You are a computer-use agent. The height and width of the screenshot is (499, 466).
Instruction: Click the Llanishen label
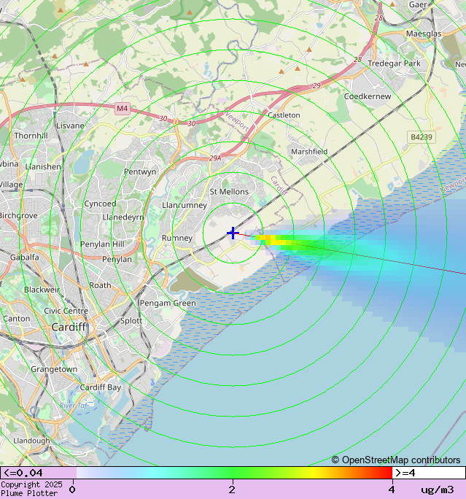click(43, 167)
